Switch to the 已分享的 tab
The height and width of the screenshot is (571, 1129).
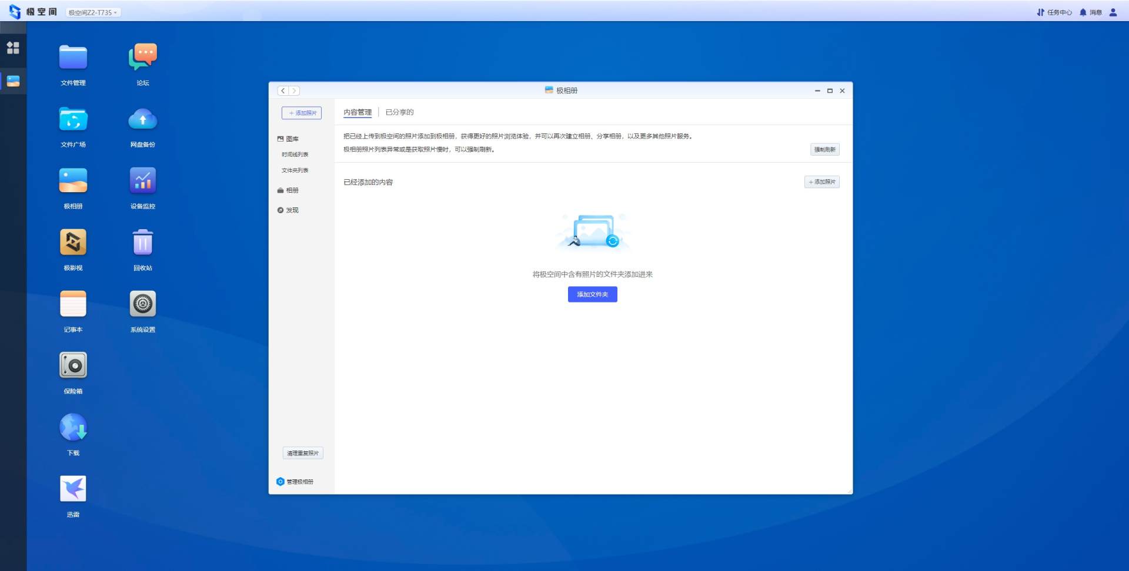point(399,112)
